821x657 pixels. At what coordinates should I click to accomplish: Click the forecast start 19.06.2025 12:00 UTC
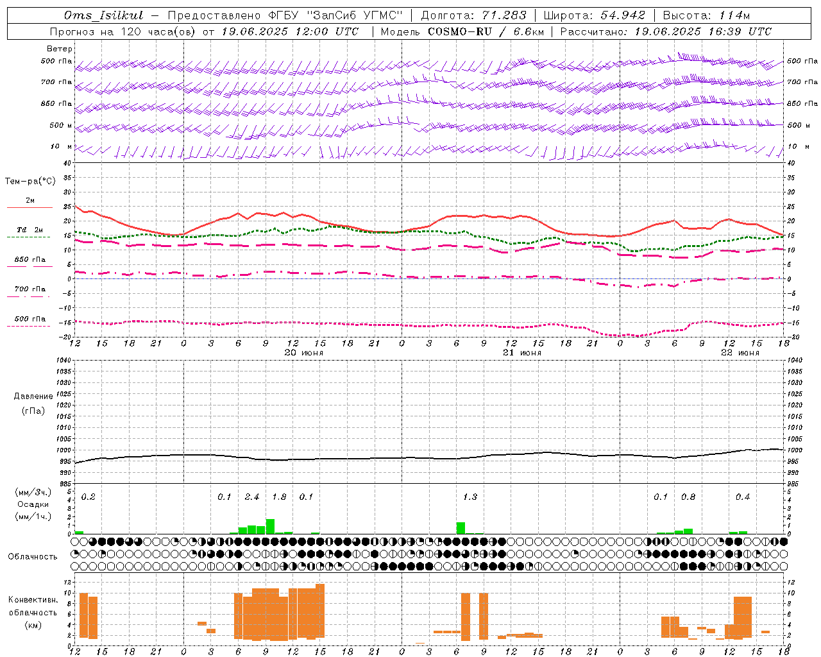coord(290,31)
